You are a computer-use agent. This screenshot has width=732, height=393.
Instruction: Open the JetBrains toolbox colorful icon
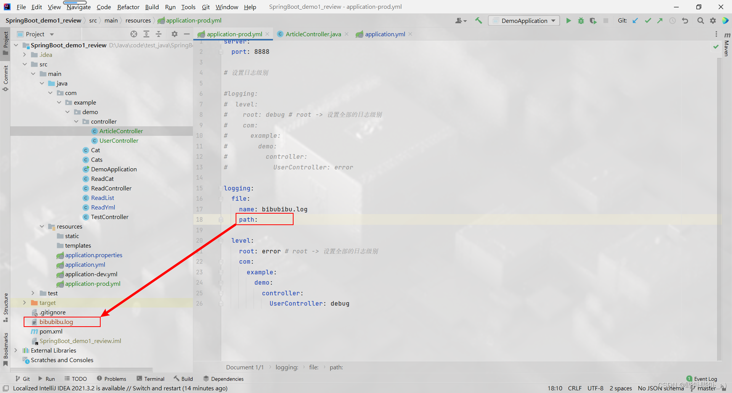coord(725,21)
